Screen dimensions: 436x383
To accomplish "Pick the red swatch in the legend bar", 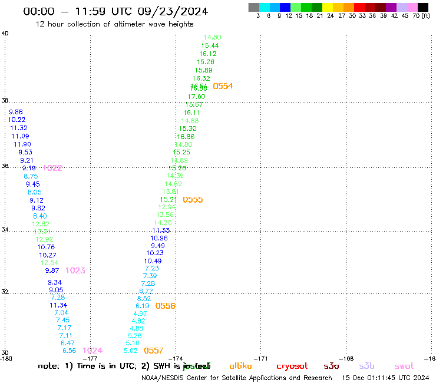I will pos(359,7).
